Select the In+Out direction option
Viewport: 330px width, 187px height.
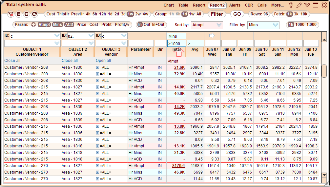[158, 25]
